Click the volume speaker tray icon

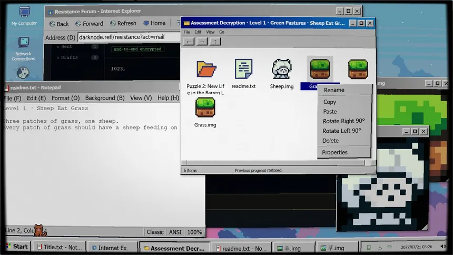coord(443,247)
